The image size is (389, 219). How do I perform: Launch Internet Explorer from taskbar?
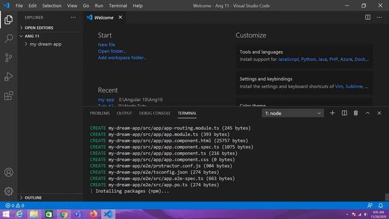(19, 214)
